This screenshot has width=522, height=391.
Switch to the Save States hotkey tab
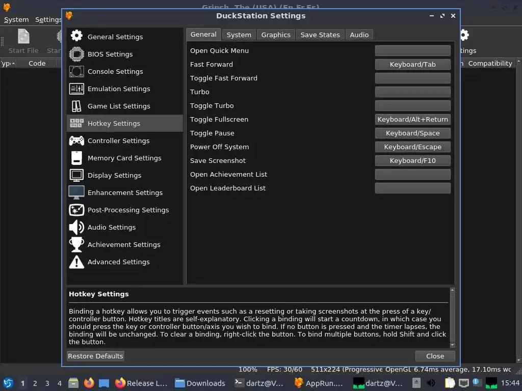pos(320,35)
